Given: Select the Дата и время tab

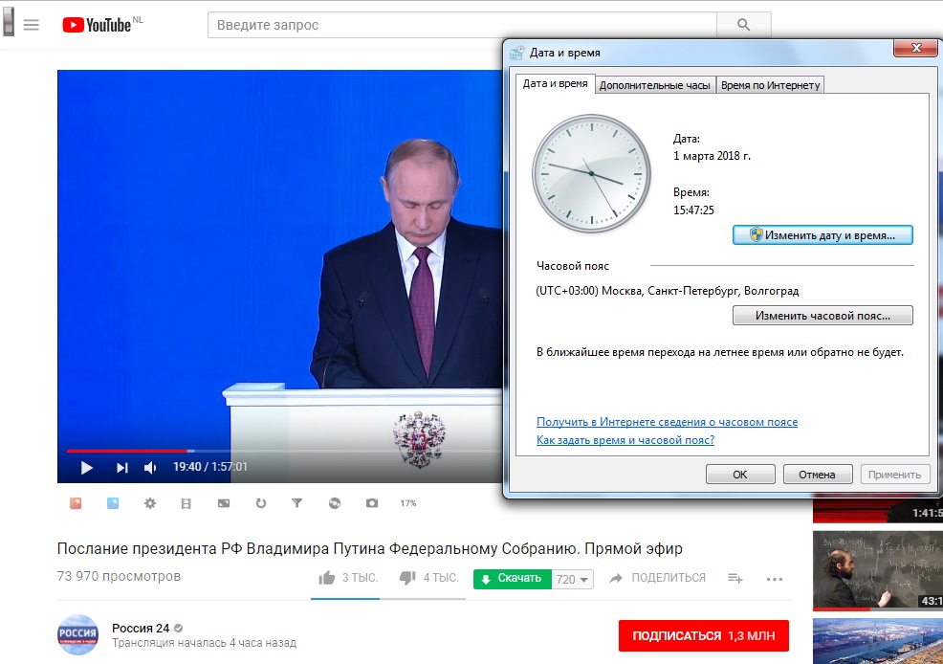Looking at the screenshot, I should (555, 83).
